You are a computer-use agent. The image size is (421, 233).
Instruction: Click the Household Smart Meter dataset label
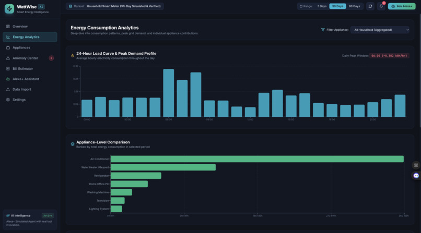click(123, 6)
